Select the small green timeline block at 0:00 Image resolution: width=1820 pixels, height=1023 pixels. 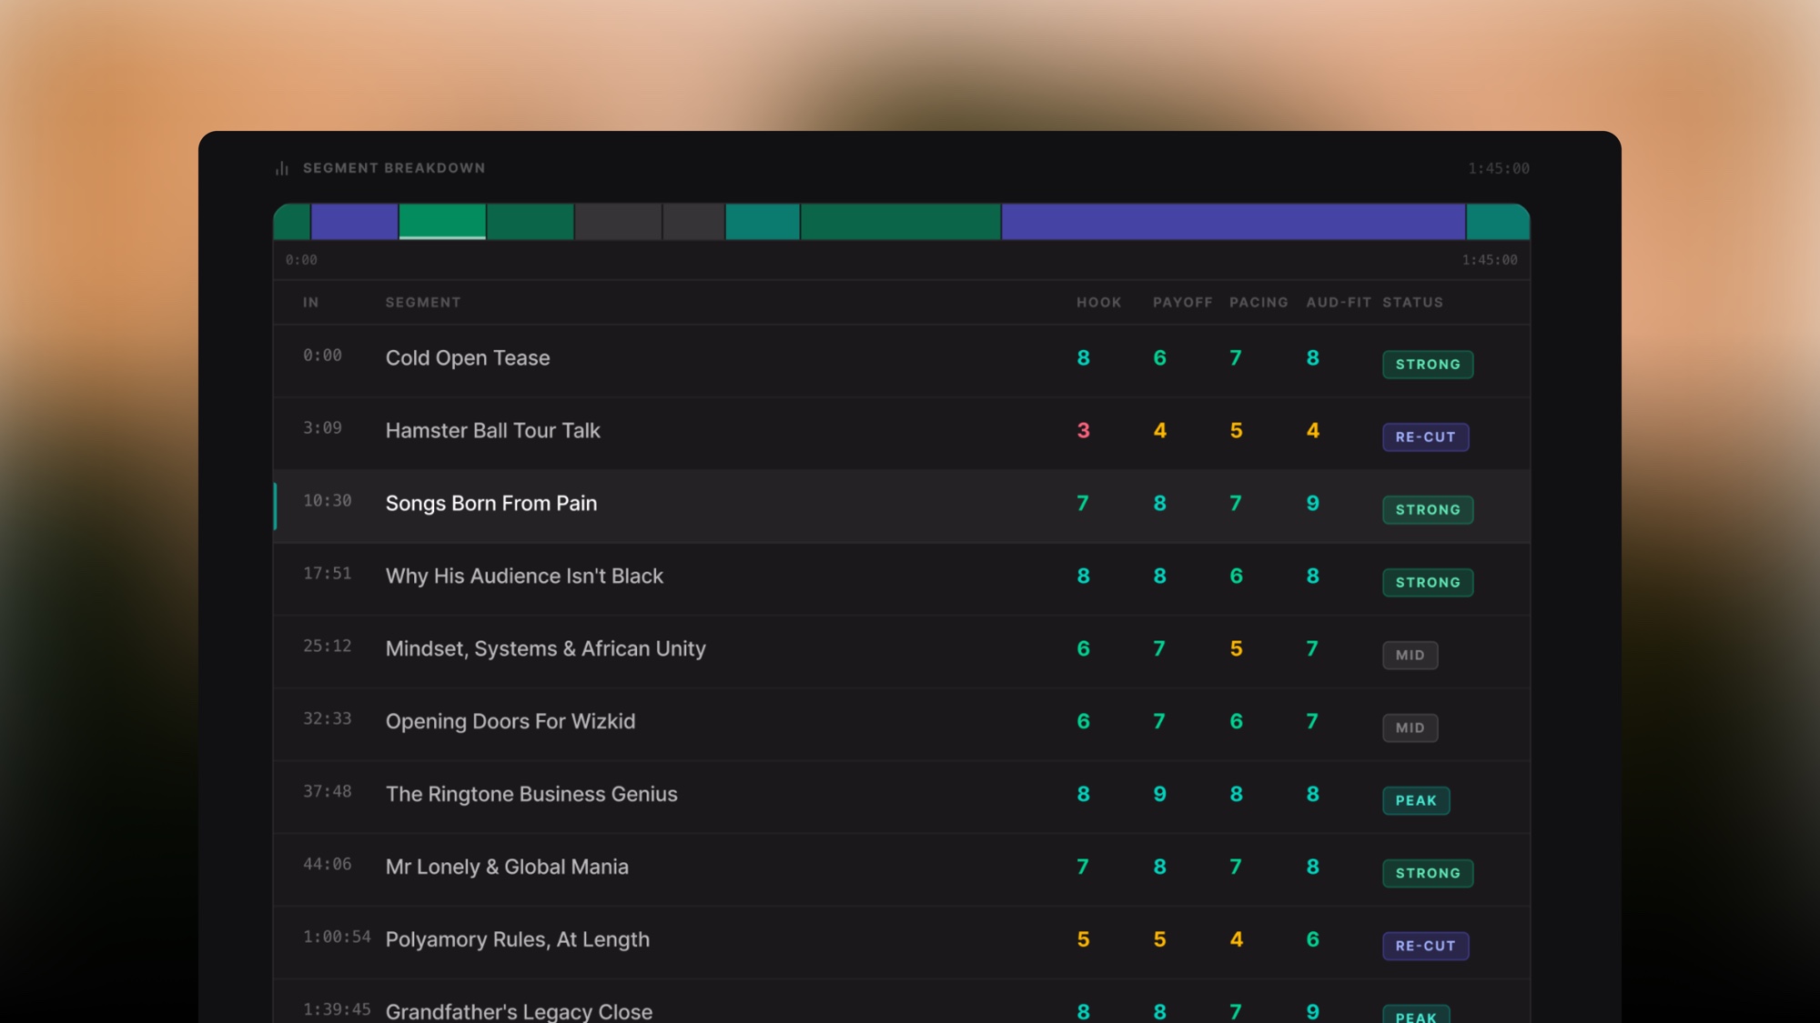pos(291,222)
